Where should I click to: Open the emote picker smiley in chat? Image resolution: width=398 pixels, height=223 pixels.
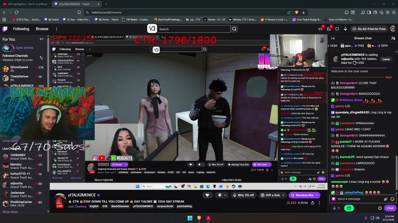(392, 199)
